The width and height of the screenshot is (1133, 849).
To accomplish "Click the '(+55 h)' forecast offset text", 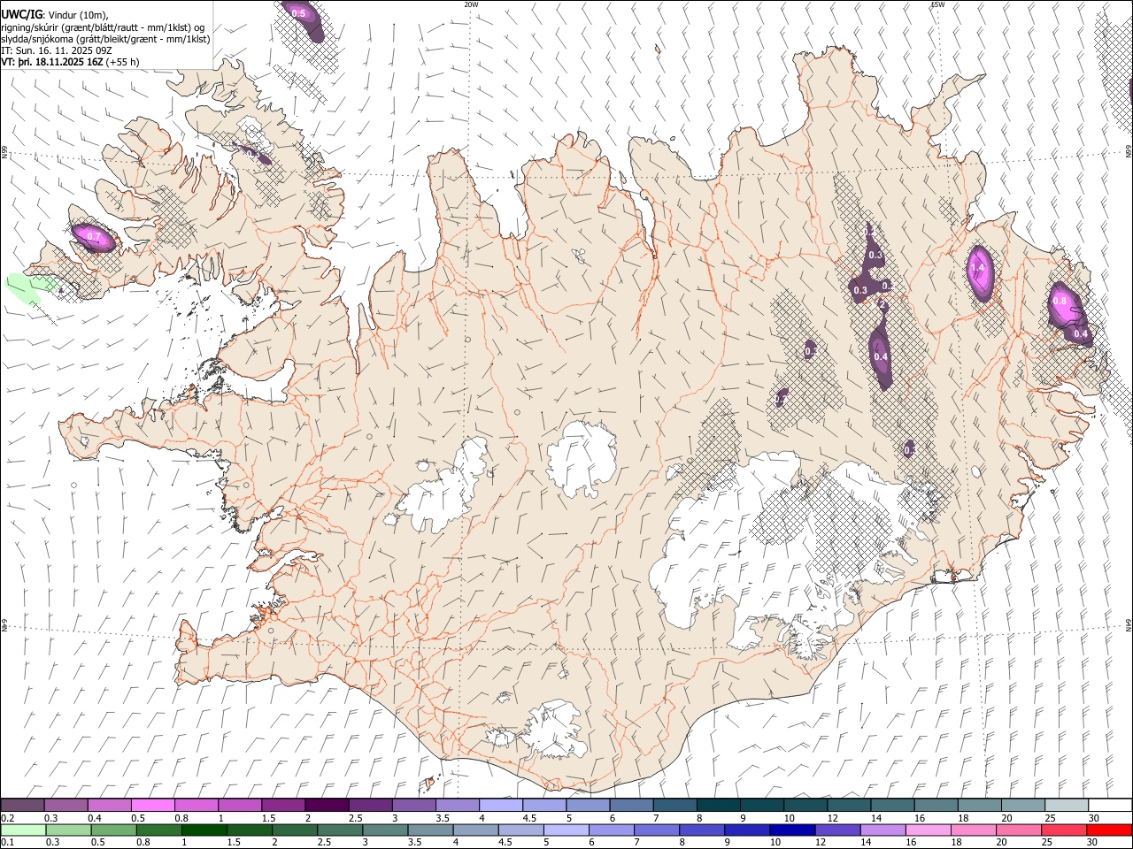I will coord(122,62).
